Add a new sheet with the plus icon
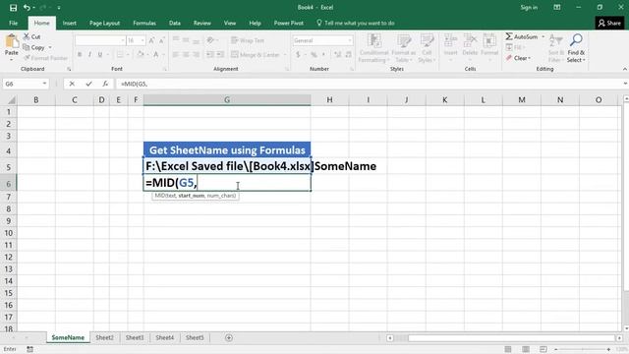This screenshot has width=629, height=354. pos(229,337)
